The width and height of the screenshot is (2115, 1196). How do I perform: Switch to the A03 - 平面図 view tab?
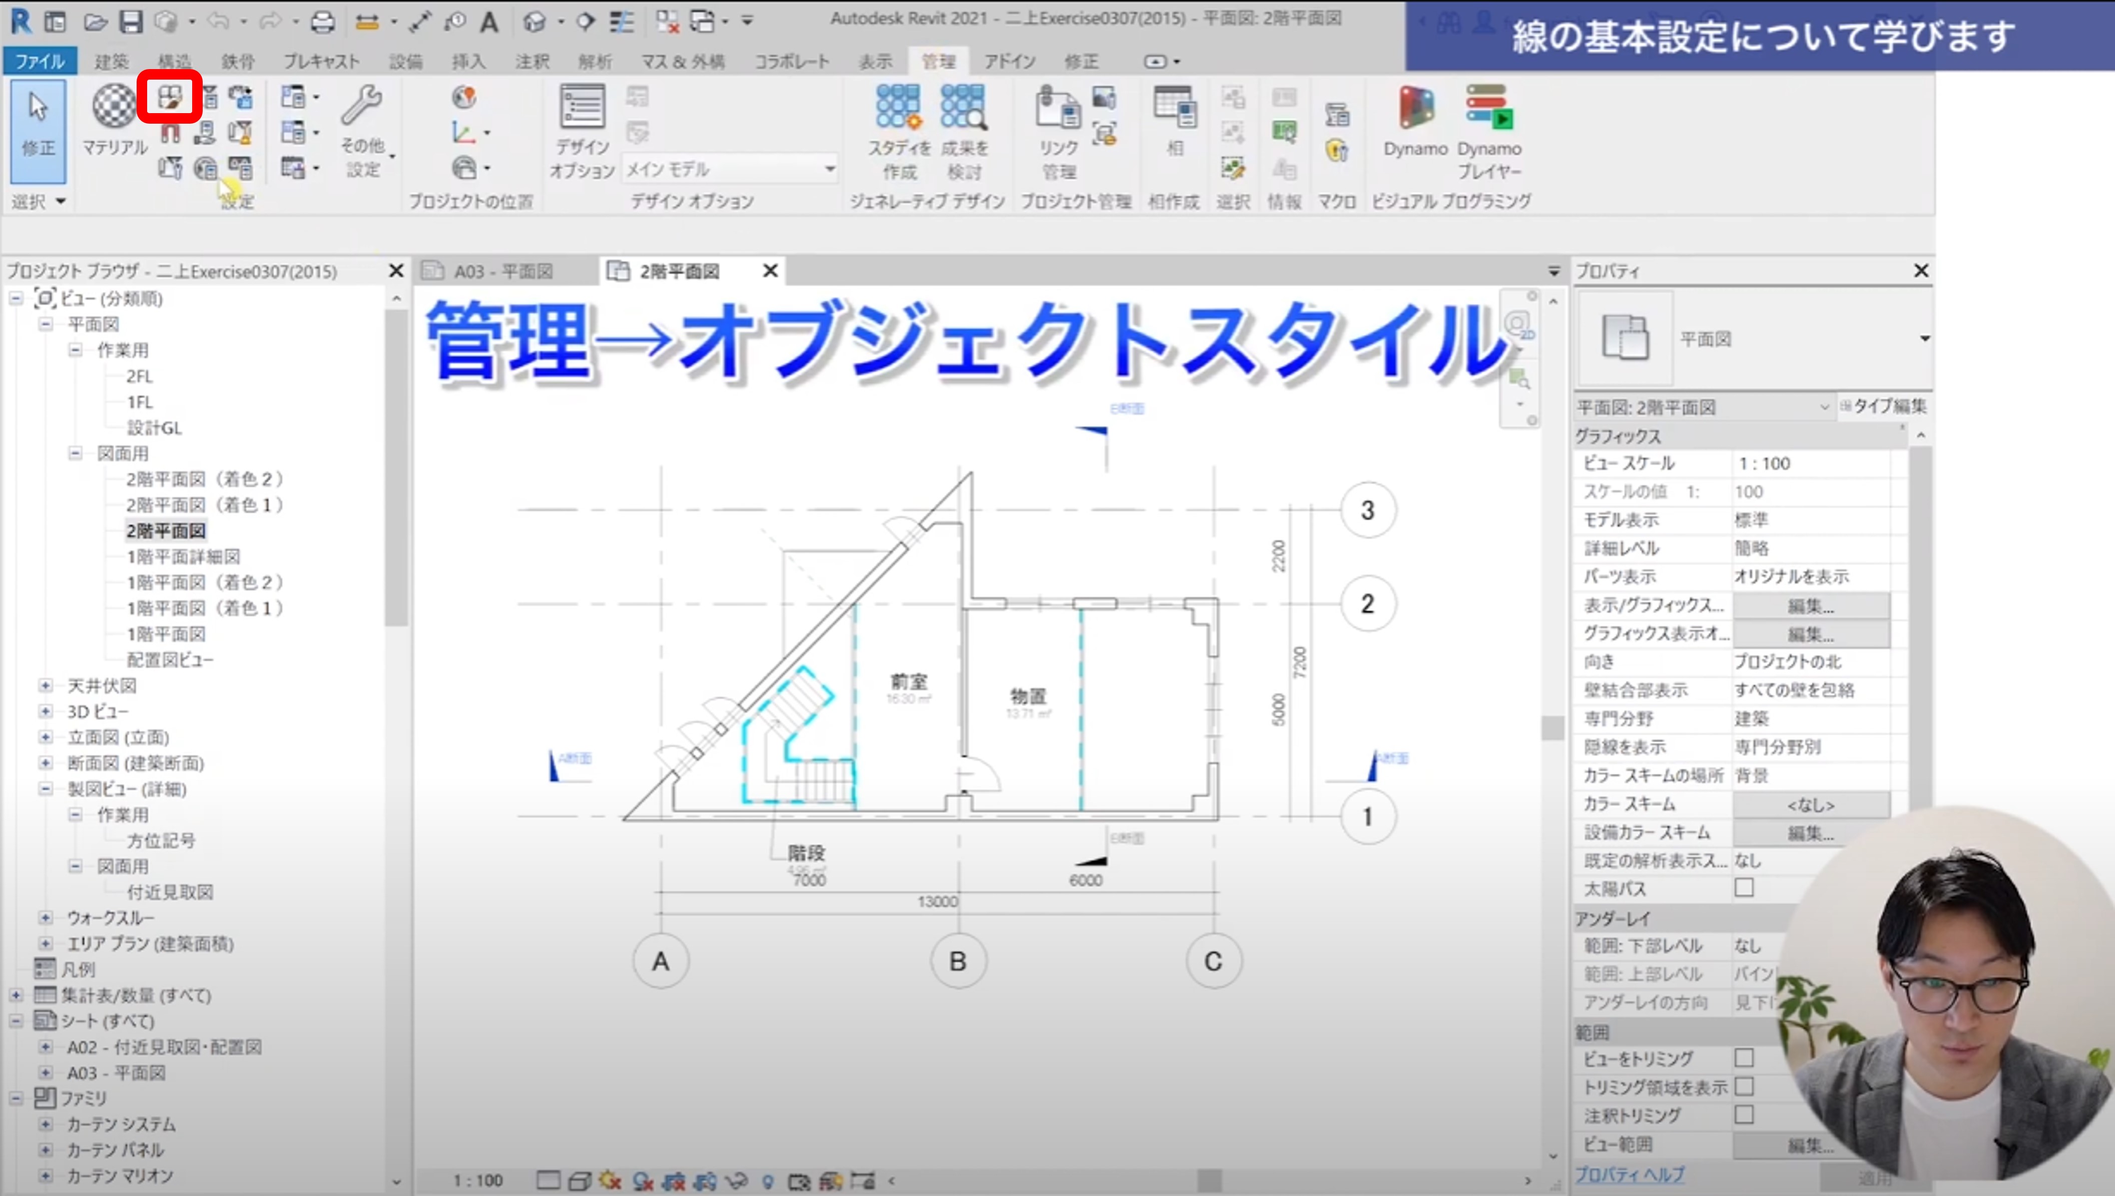tap(502, 271)
